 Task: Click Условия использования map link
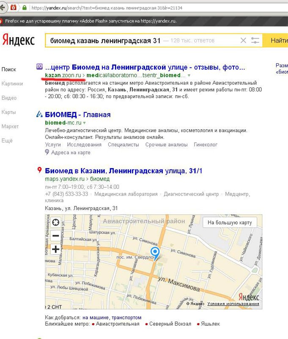233,303
